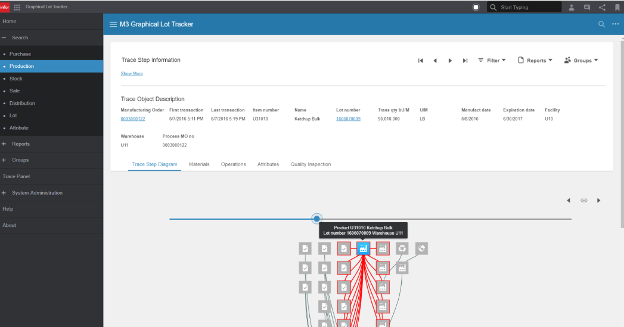Click the name value Ketchup Bulk

click(x=307, y=119)
